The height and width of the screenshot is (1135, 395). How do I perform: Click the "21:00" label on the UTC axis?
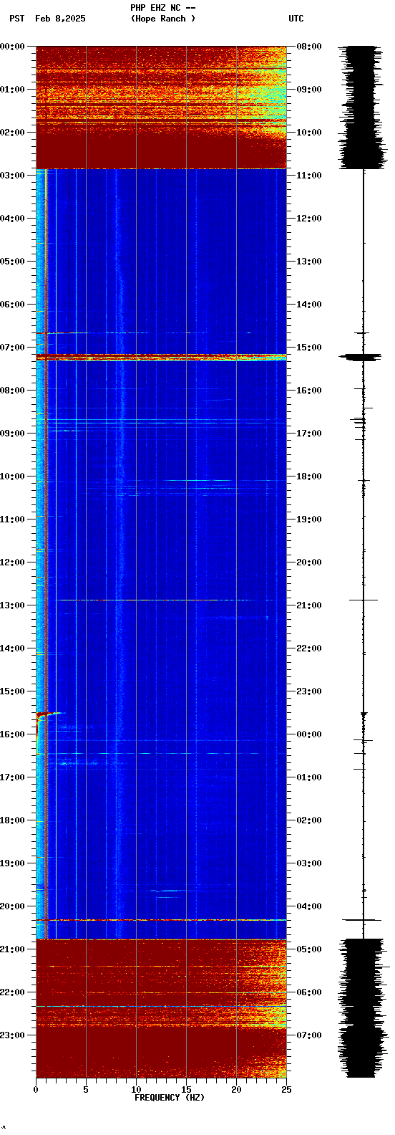point(309,605)
